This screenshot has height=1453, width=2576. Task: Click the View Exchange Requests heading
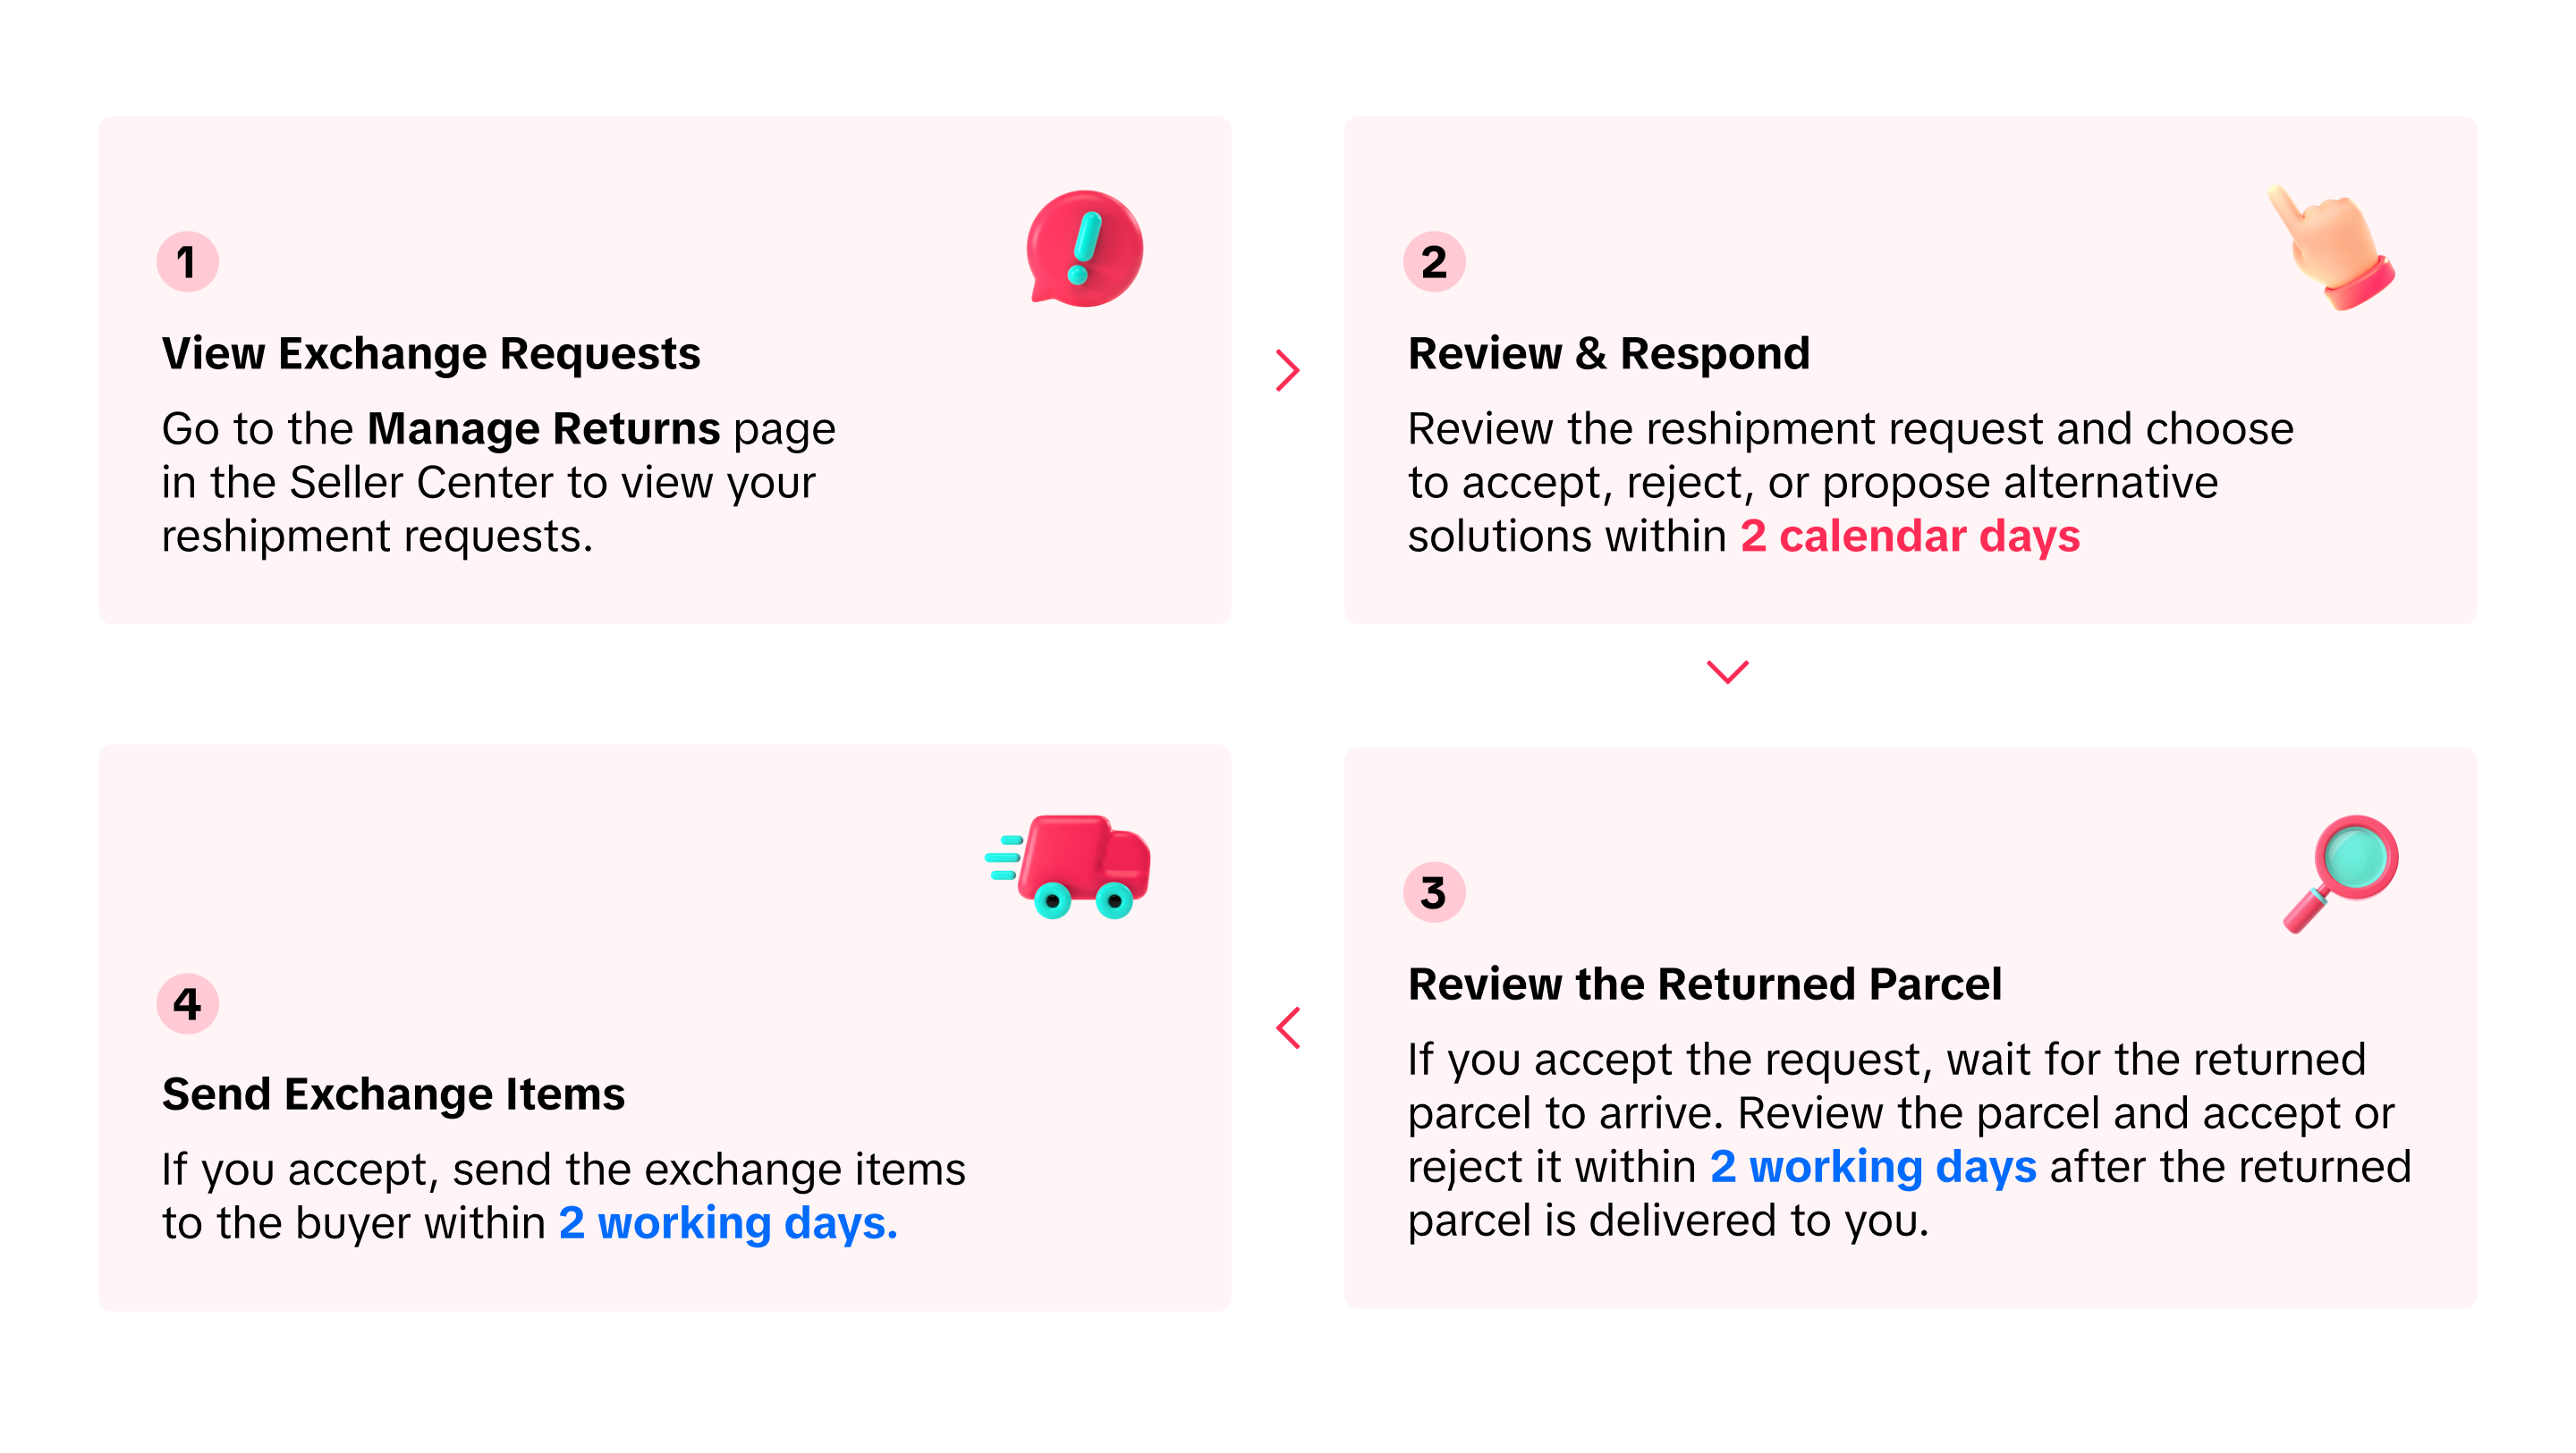tap(431, 354)
